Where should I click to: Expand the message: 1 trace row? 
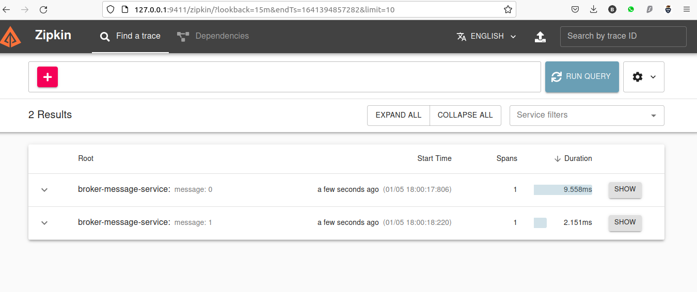[x=44, y=223]
